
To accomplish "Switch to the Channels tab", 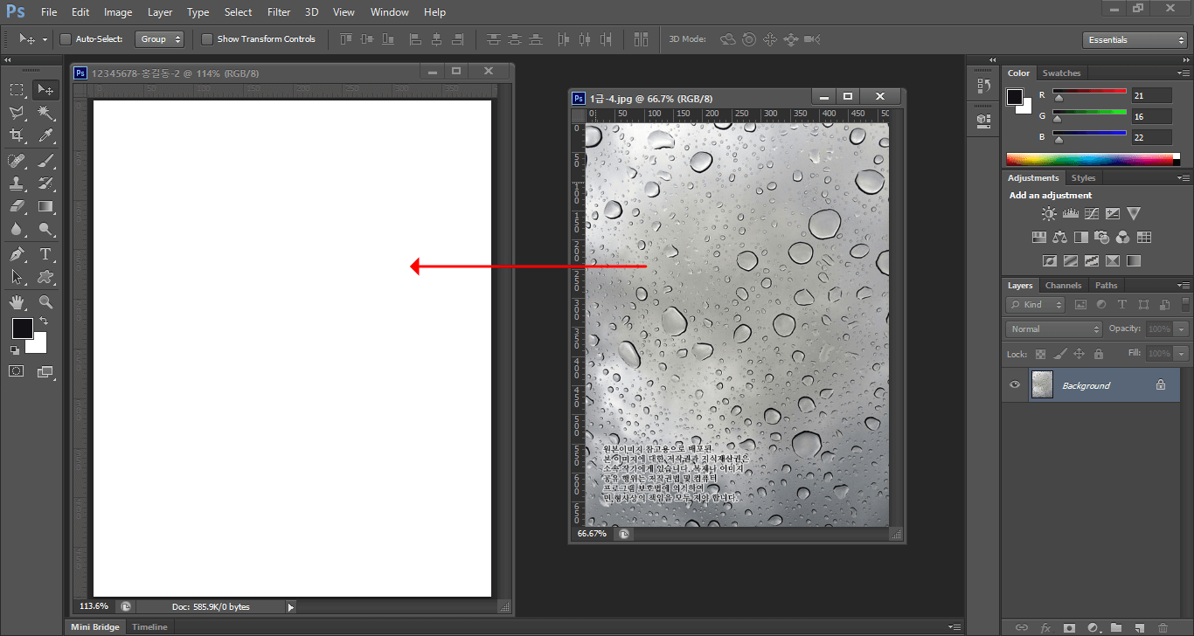I will tap(1063, 286).
